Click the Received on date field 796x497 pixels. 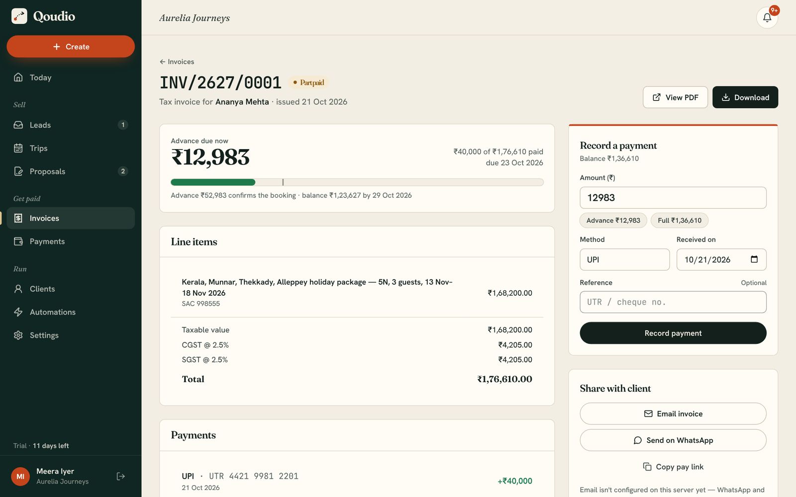pyautogui.click(x=721, y=259)
